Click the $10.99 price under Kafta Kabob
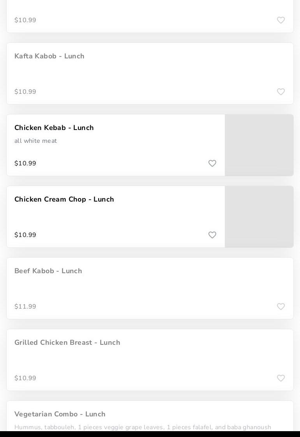This screenshot has width=300, height=437. coord(25,92)
